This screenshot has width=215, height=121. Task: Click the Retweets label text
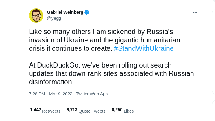coord(51,111)
